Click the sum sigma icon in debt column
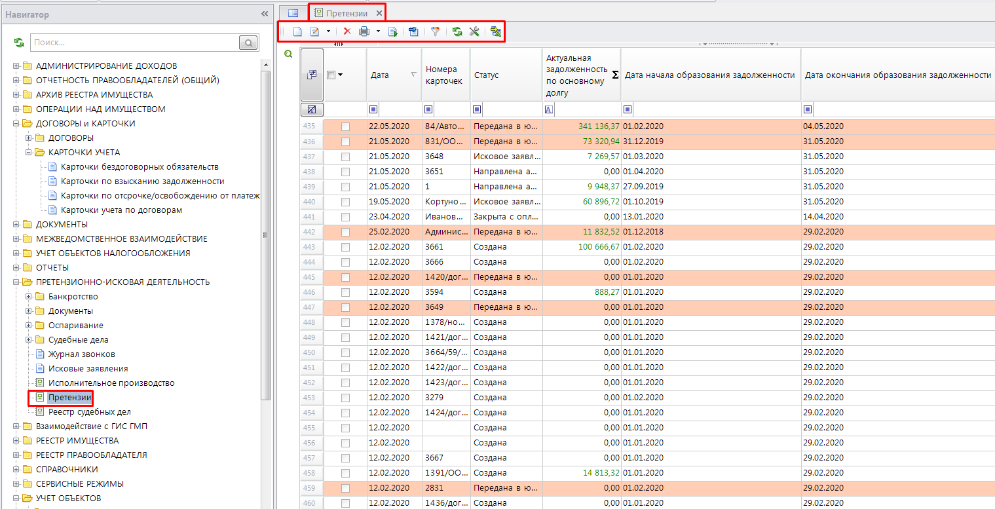 click(615, 75)
